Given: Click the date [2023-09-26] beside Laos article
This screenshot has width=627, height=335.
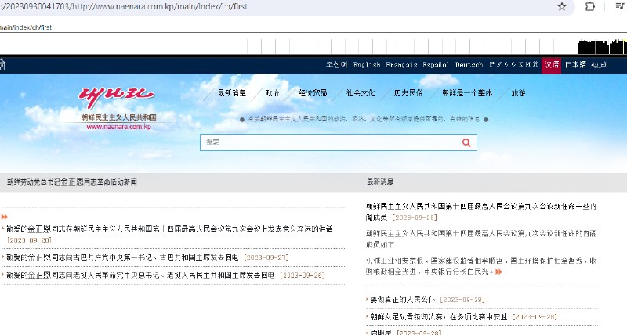Looking at the screenshot, I should click(x=303, y=276).
